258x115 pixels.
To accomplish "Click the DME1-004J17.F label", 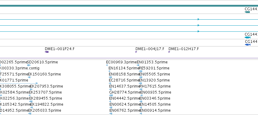I will click(x=150, y=49).
